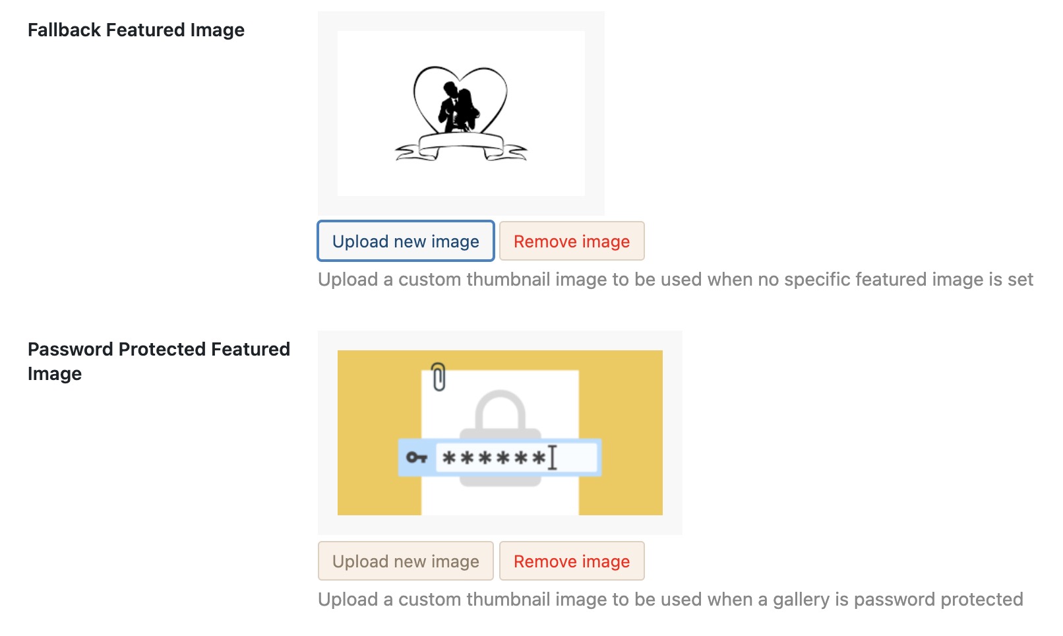This screenshot has width=1063, height=636.
Task: Click the Fallback Featured Image thumbnail preview
Action: tap(462, 112)
